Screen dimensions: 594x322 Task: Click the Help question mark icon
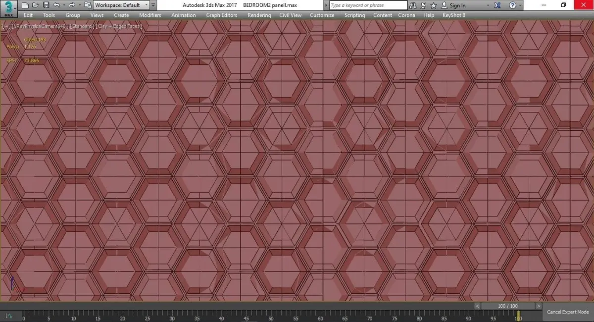coord(512,5)
